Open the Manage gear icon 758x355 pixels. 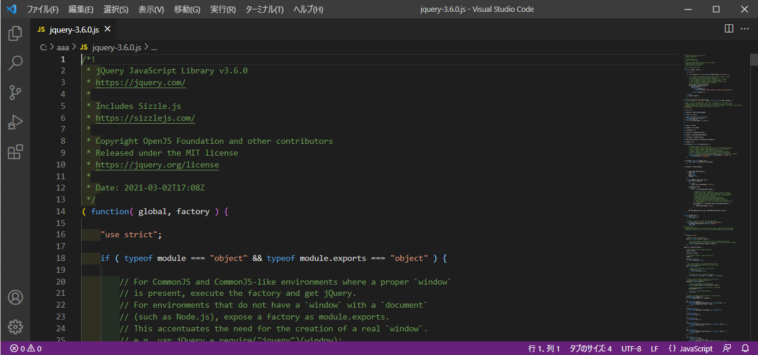pyautogui.click(x=15, y=326)
